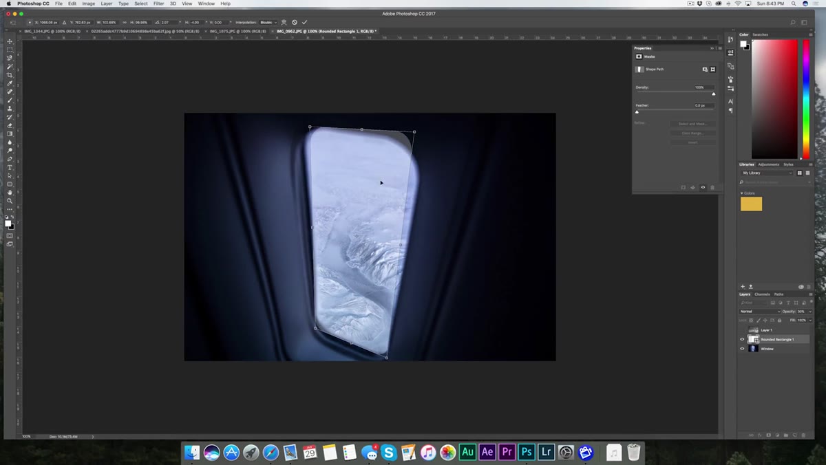Select the Spot Healing Brush tool
This screenshot has height=465, width=826.
(x=10, y=91)
